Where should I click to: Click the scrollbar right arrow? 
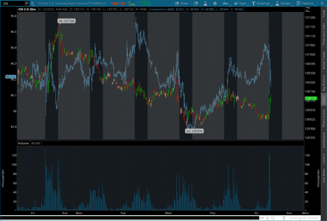pyautogui.click(x=257, y=218)
